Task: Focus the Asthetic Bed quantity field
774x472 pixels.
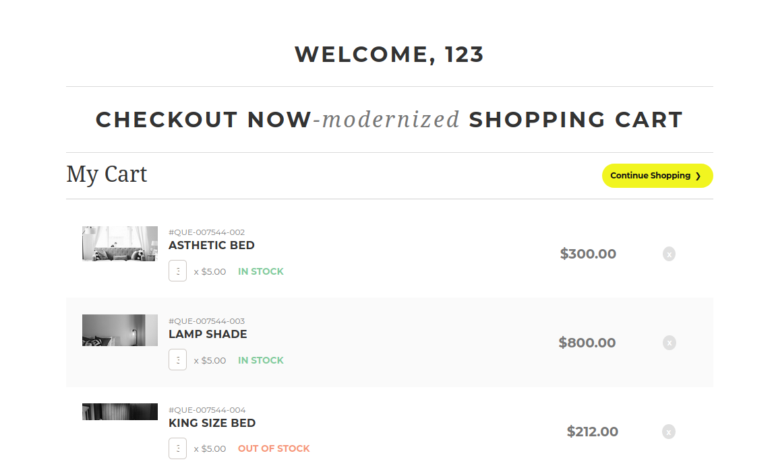Action: click(178, 271)
